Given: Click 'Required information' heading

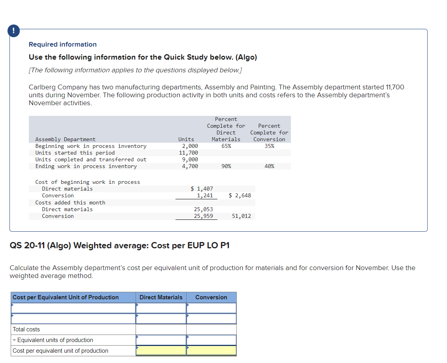Looking at the screenshot, I should click(63, 44).
